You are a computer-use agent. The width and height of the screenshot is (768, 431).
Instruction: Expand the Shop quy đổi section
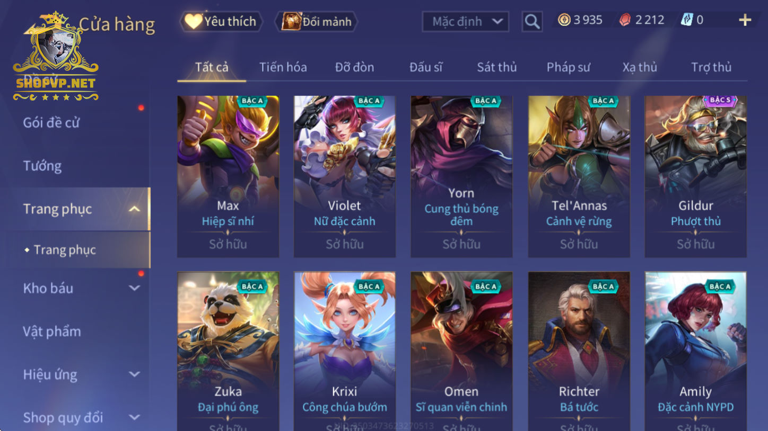(134, 417)
